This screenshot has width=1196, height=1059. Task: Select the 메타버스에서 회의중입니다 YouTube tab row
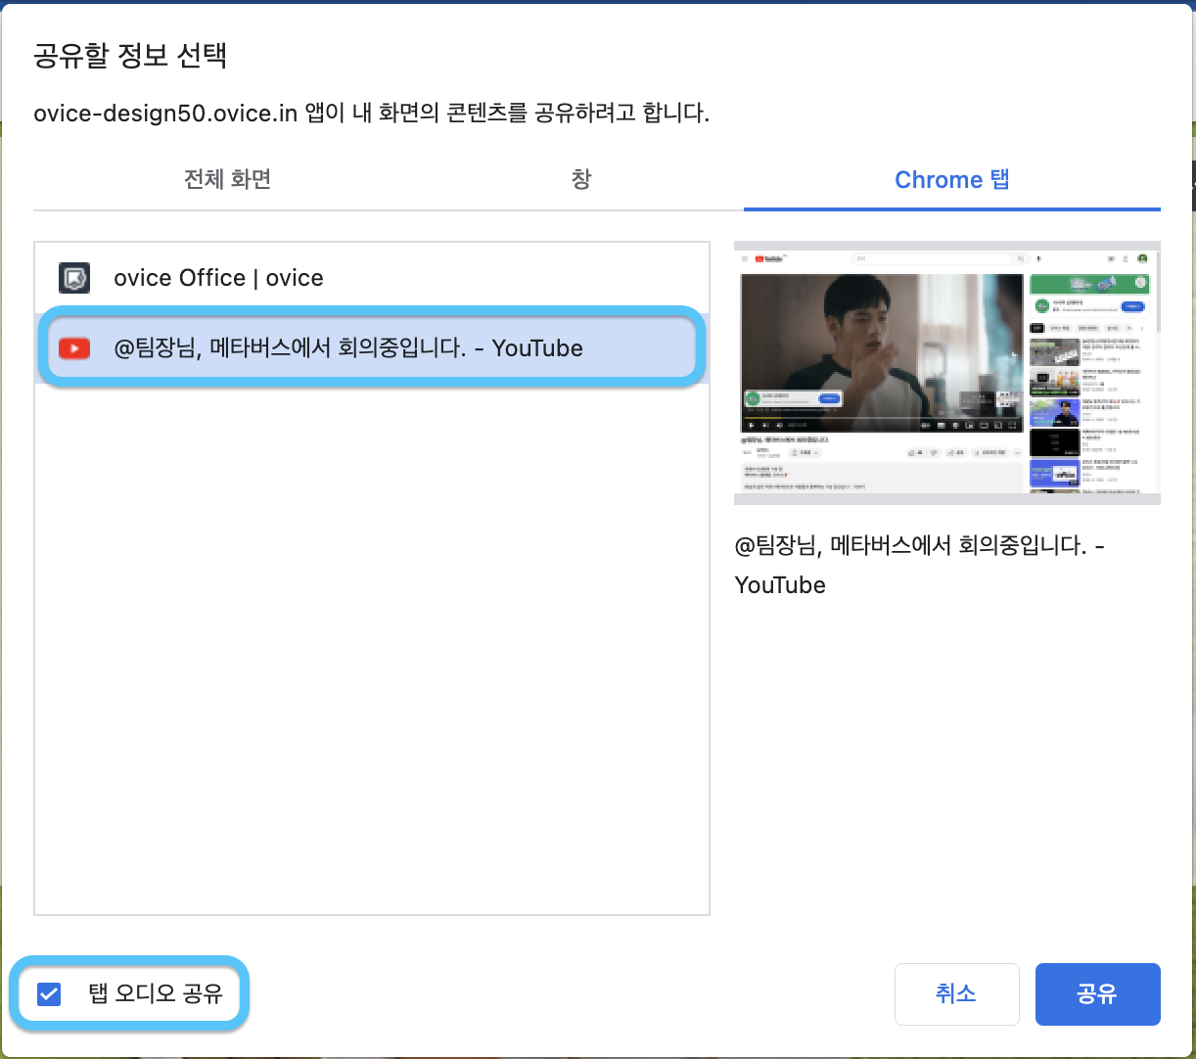coord(372,347)
